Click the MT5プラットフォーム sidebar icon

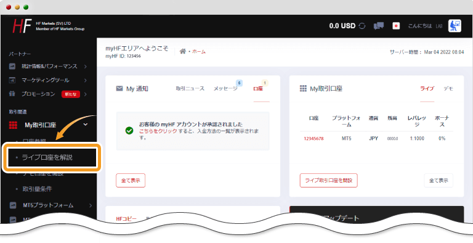(x=13, y=205)
